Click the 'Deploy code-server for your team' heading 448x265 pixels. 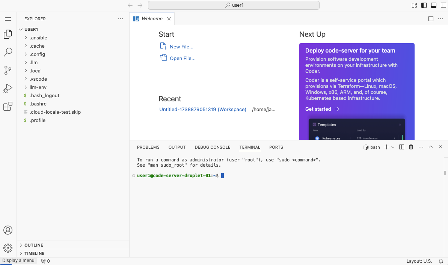click(x=350, y=51)
